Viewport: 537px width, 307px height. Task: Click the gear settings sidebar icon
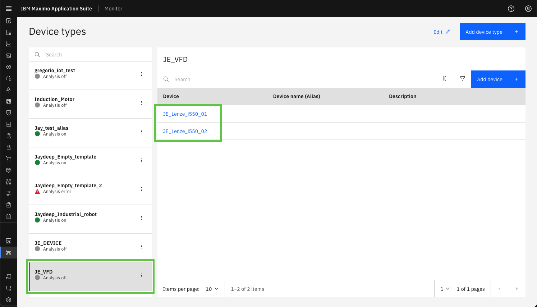coord(9,300)
